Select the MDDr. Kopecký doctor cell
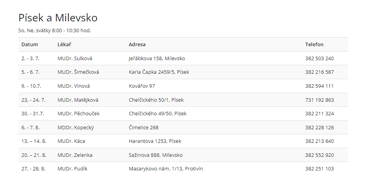 tap(76, 128)
